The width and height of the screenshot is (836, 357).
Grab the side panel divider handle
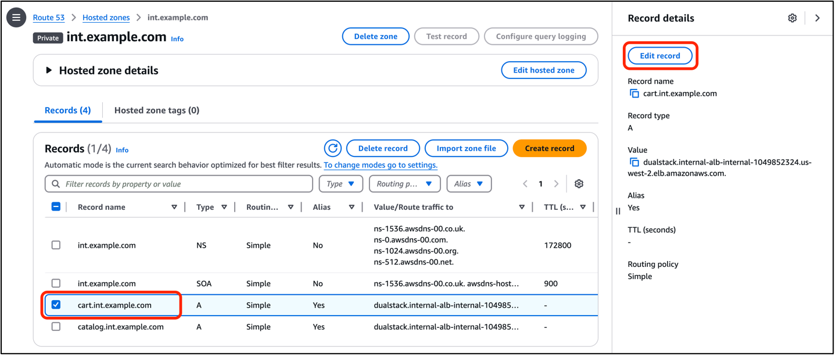pyautogui.click(x=618, y=211)
